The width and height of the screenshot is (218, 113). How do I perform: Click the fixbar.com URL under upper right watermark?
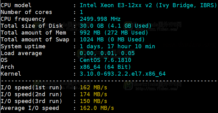pyautogui.click(x=156, y=29)
